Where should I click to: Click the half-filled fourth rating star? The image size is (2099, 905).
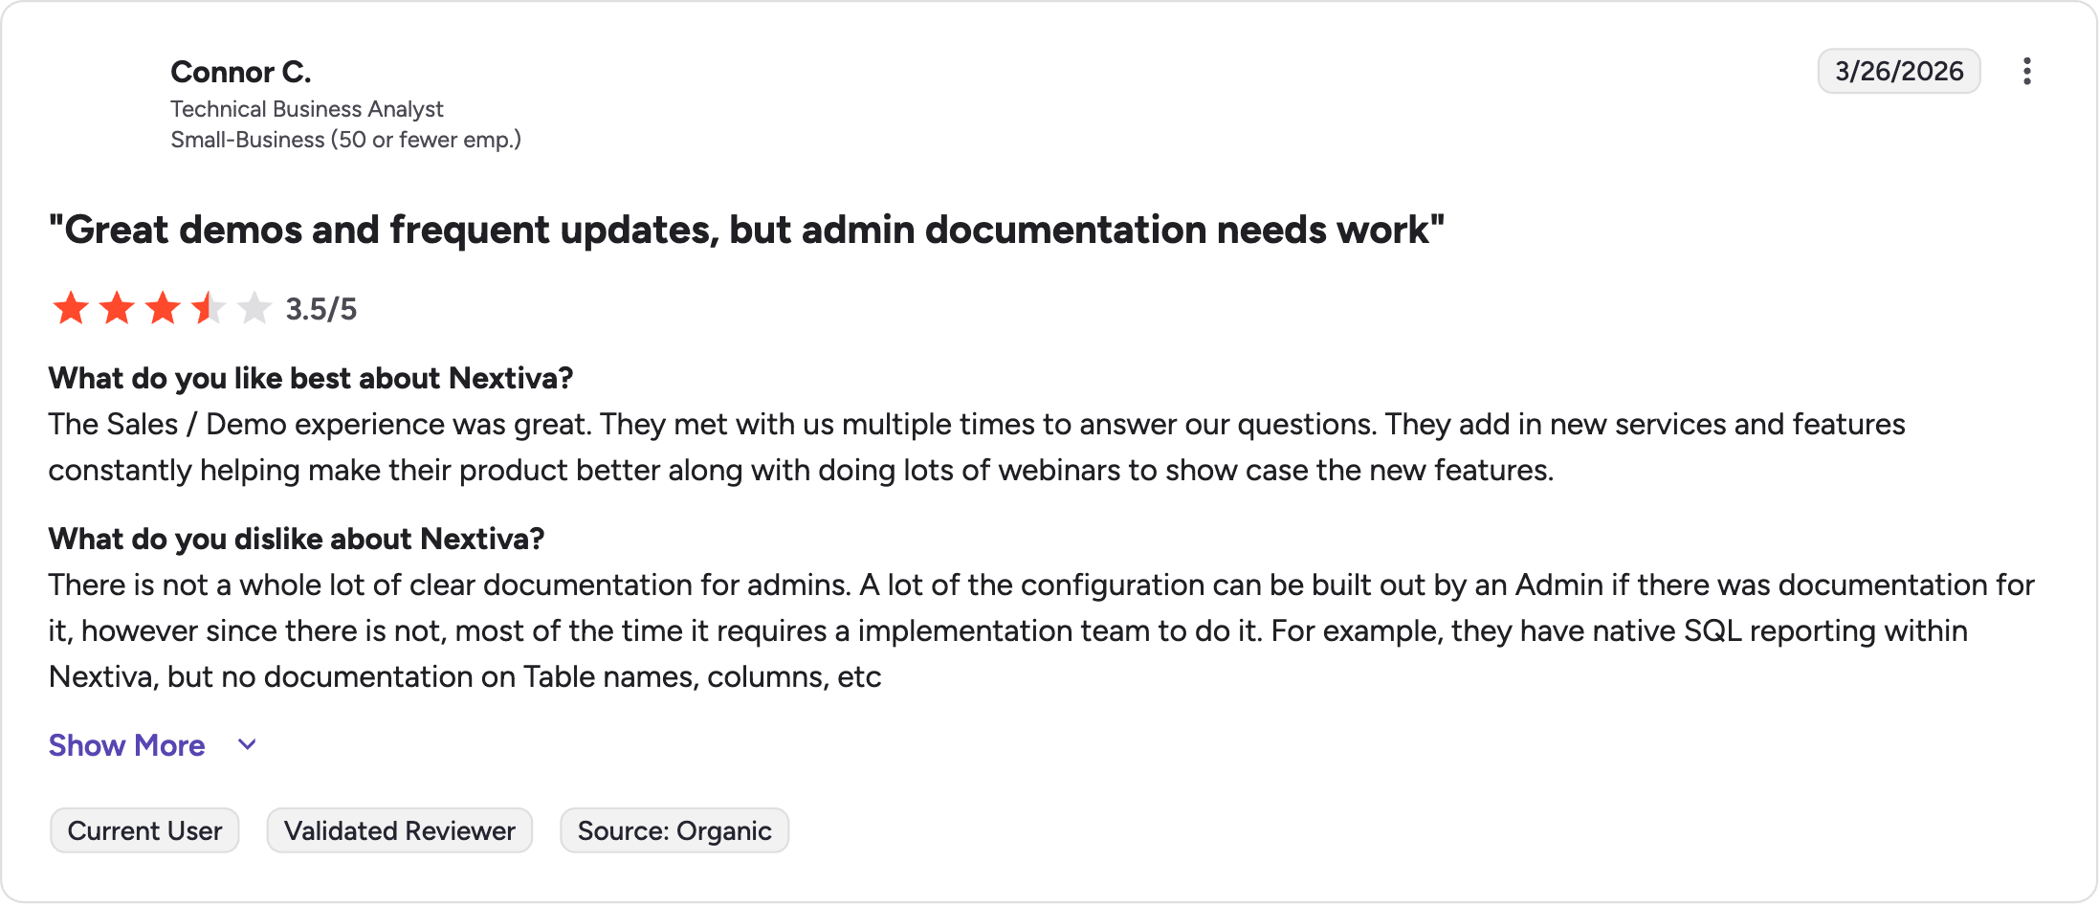tap(209, 308)
